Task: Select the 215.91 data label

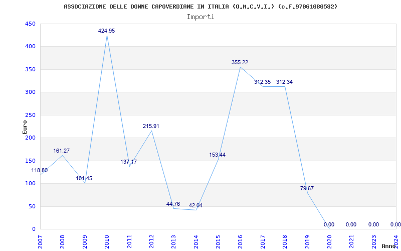Action: coord(151,127)
